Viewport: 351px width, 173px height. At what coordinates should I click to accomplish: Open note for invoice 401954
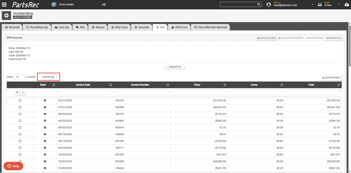45,161
